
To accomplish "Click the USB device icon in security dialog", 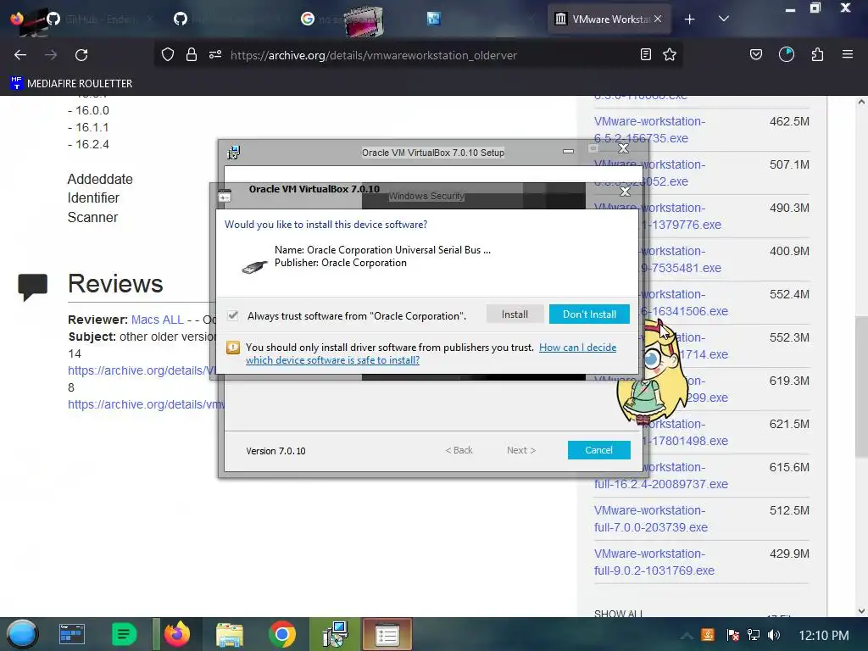I will [254, 266].
